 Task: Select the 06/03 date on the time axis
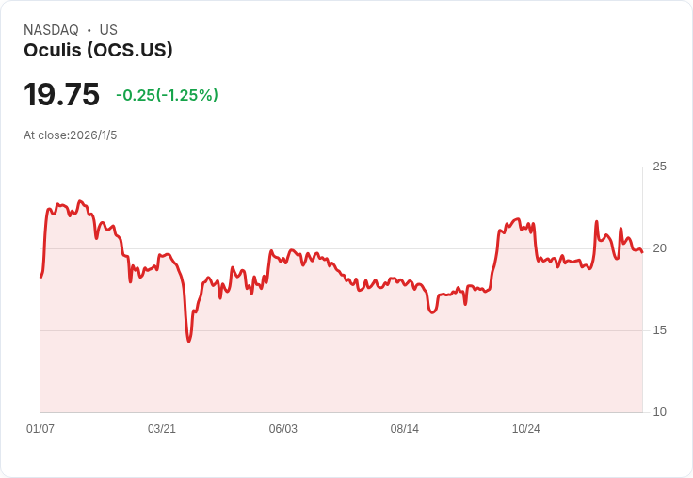283,429
